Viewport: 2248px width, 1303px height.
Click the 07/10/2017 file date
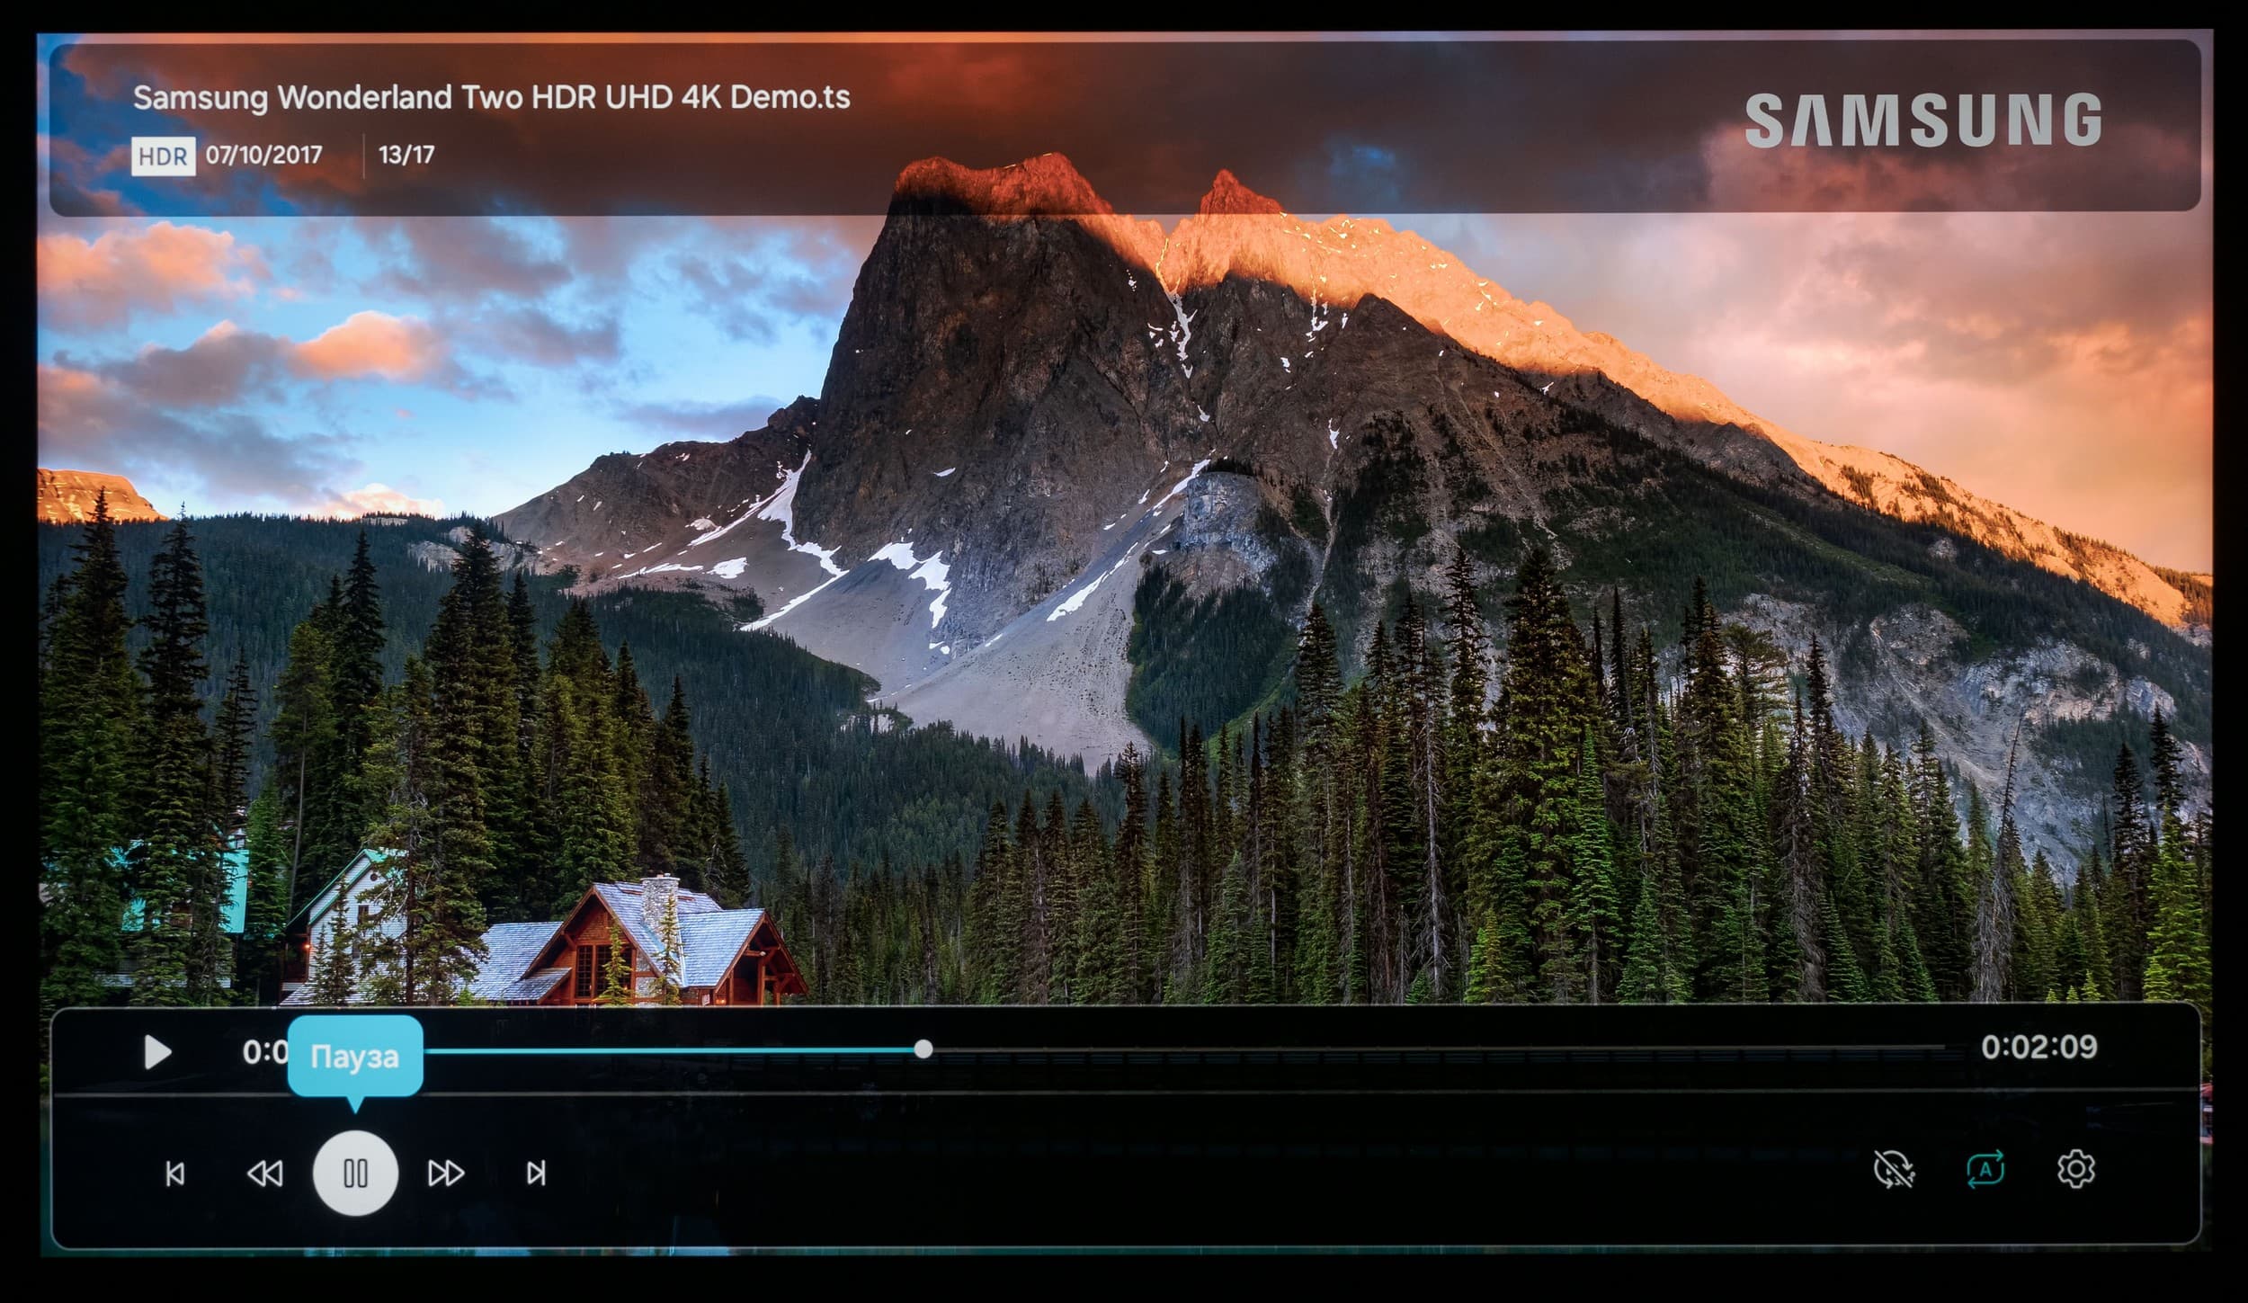point(263,155)
